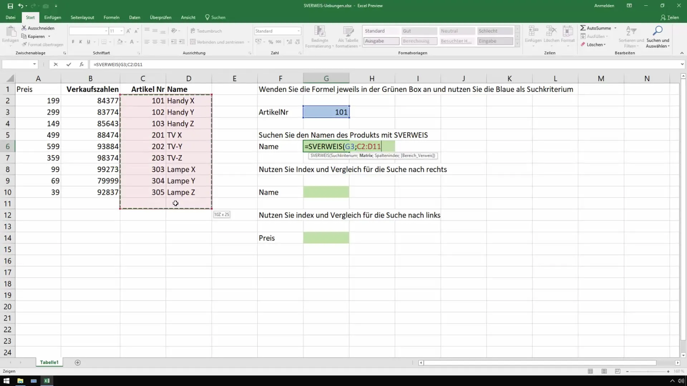Click Format übertragen paintbrush
This screenshot has height=386, width=687.
pos(42,44)
